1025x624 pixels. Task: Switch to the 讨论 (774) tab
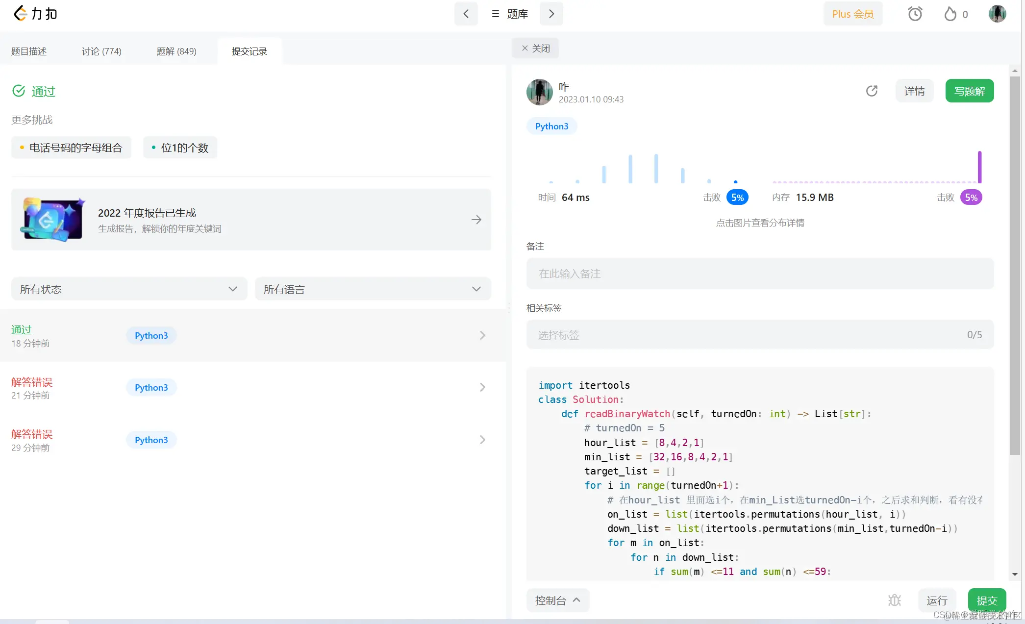coord(101,51)
